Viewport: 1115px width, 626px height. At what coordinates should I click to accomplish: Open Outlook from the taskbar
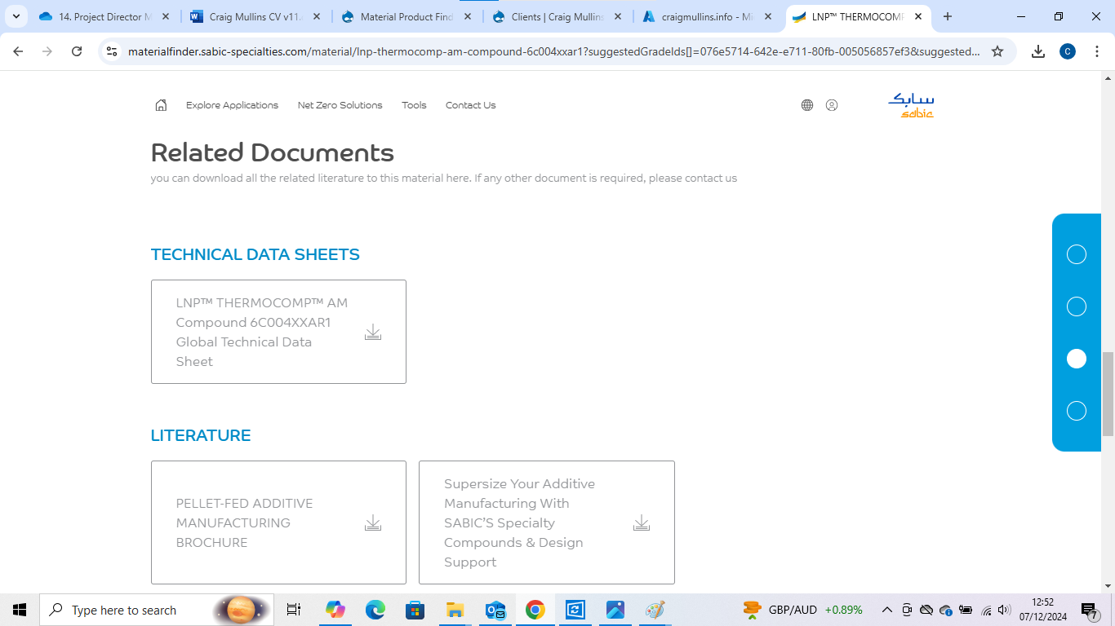pos(495,610)
